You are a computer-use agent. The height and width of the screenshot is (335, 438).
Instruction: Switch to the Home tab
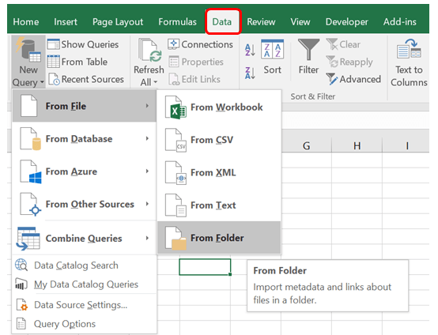26,22
